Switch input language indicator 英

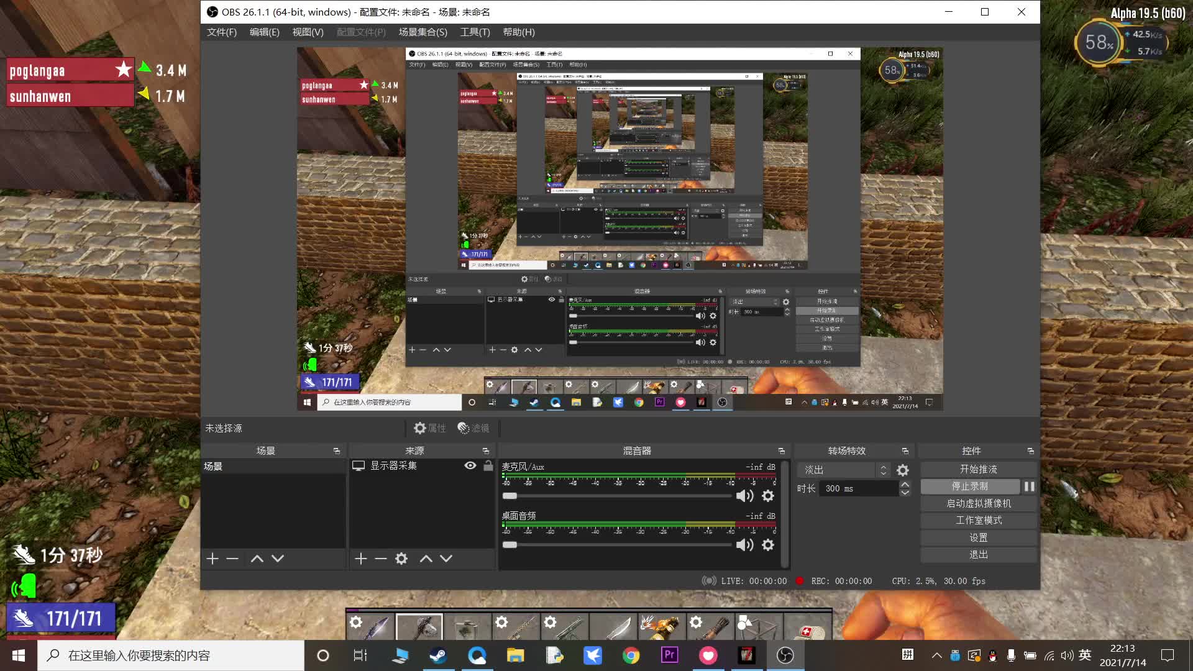1085,655
